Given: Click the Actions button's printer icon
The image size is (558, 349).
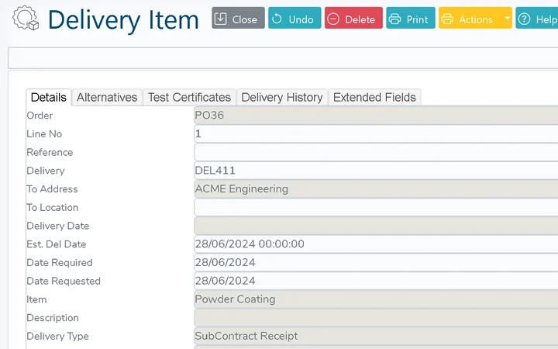Looking at the screenshot, I should (x=447, y=19).
